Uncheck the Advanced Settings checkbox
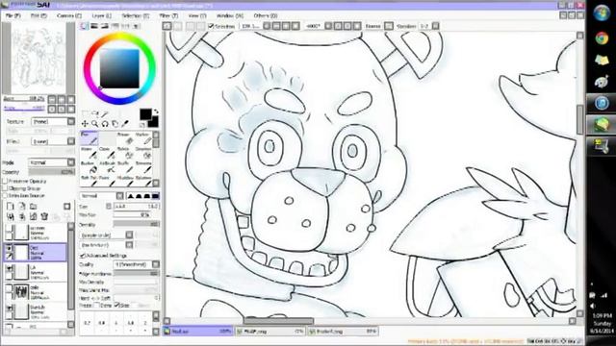Screen dimensions: 616x346 (x=83, y=256)
